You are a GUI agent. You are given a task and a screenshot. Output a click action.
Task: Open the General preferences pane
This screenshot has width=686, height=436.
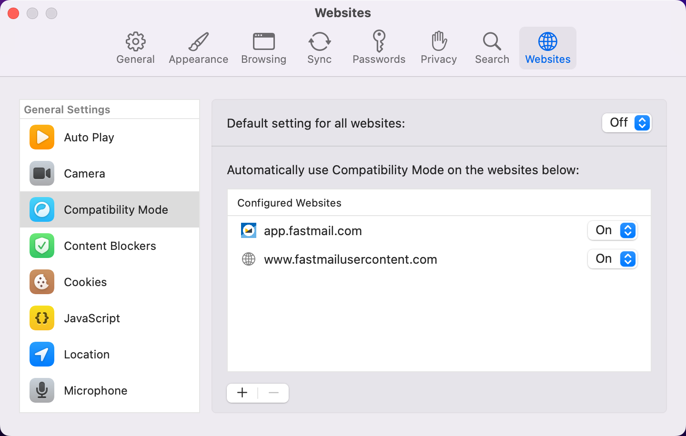[135, 48]
